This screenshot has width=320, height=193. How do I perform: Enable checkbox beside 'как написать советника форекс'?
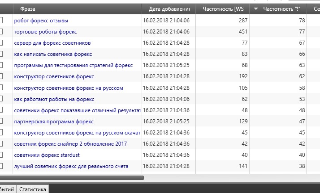(x=1, y=54)
